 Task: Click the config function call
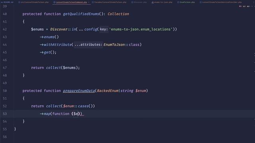(90, 29)
